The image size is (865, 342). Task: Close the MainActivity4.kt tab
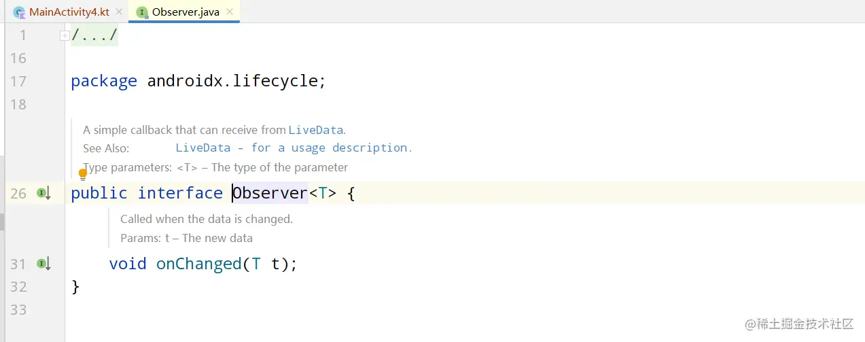[118, 12]
